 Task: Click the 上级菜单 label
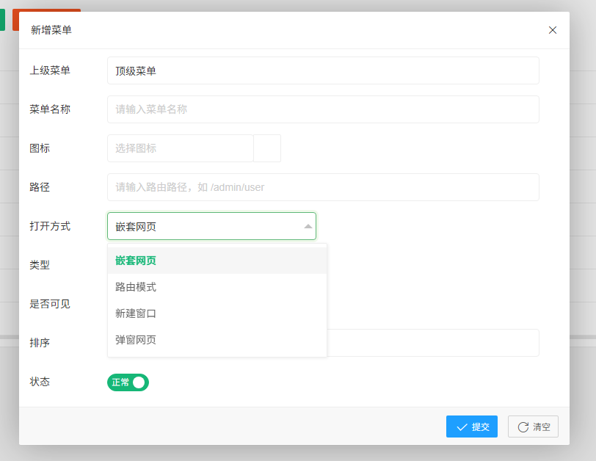tap(50, 70)
